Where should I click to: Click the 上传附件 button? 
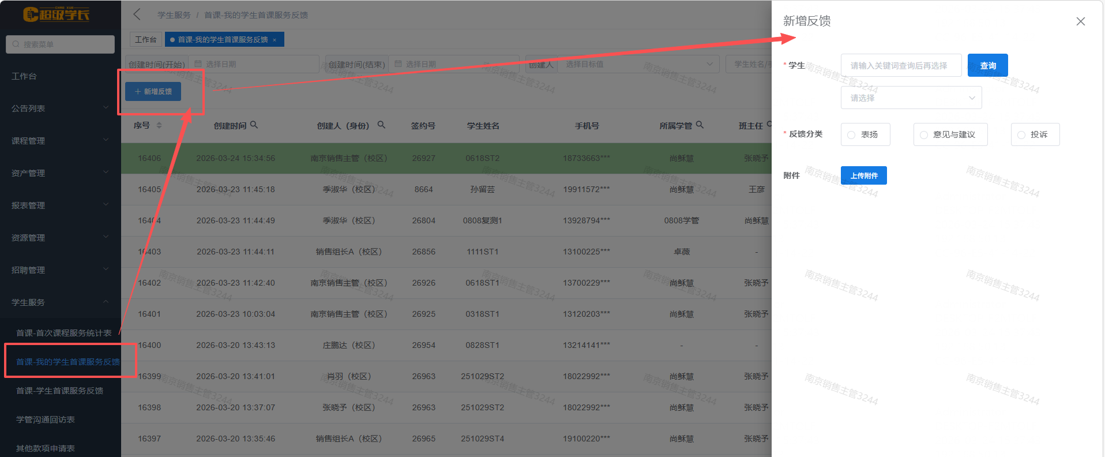(x=863, y=175)
